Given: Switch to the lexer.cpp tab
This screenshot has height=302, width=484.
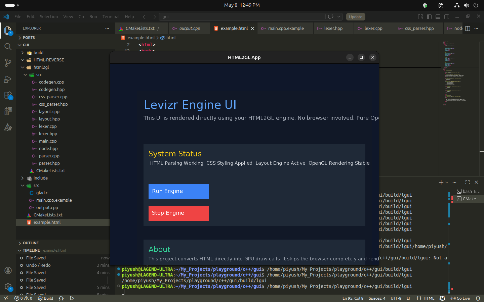Looking at the screenshot, I should 373,29.
